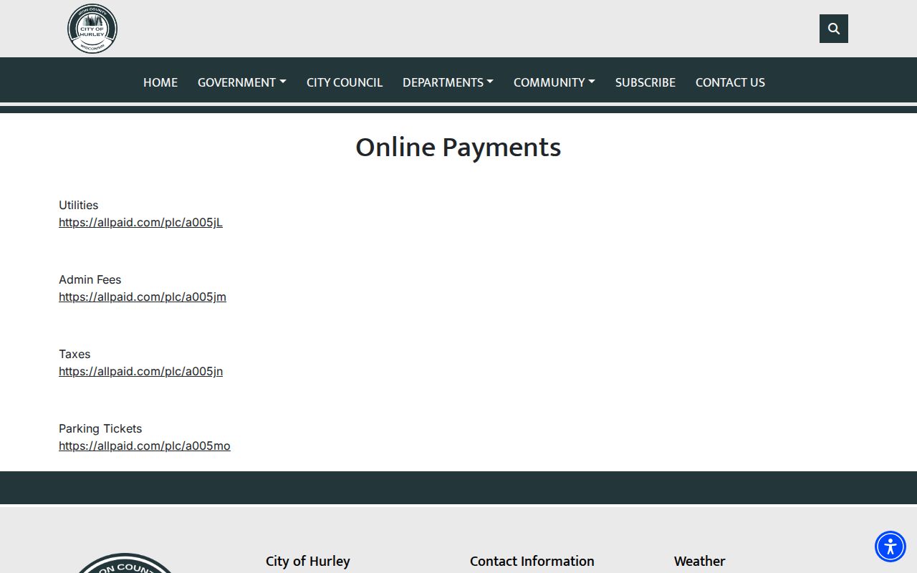
Task: Open the Contact Us page
Action: tap(730, 82)
